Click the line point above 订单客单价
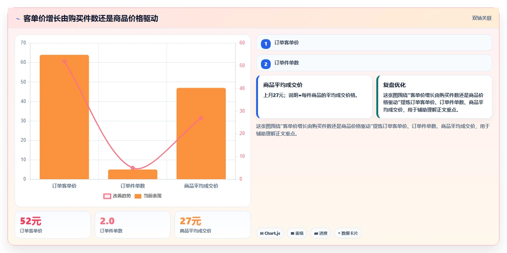 [x=64, y=62]
